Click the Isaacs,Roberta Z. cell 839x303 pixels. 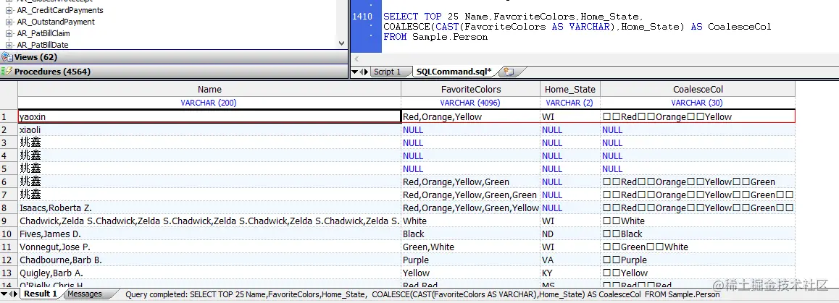(209, 208)
